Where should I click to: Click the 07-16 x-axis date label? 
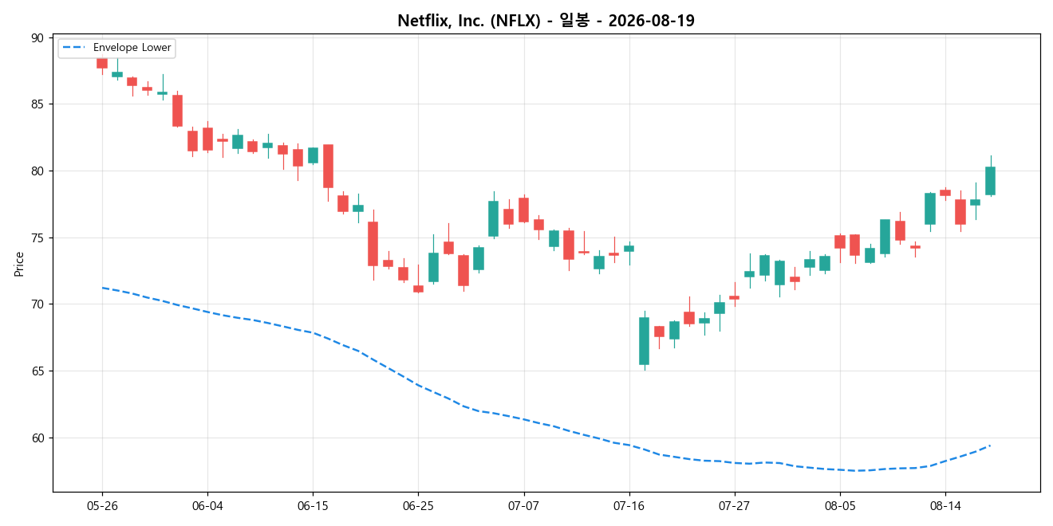click(x=629, y=505)
